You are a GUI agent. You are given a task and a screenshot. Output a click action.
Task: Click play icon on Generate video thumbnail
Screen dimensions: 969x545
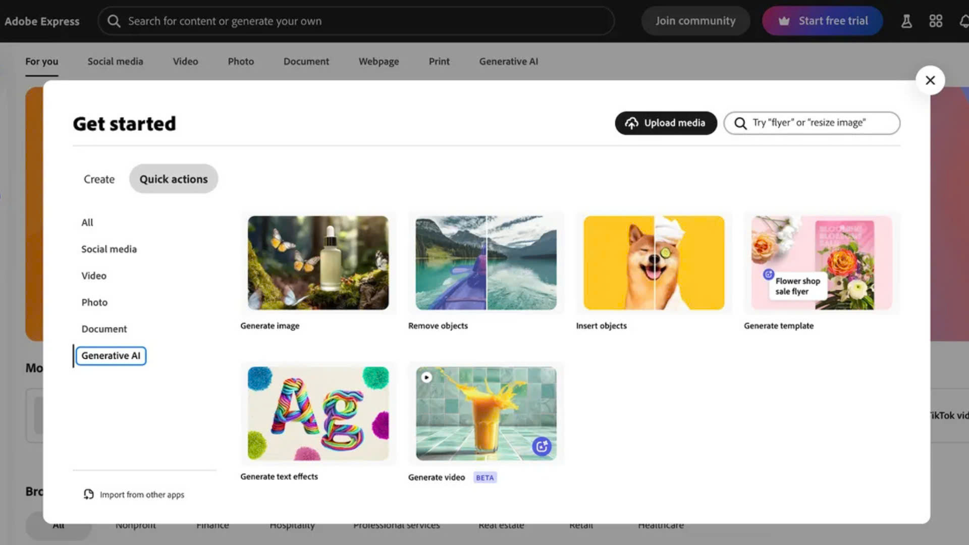coord(426,377)
